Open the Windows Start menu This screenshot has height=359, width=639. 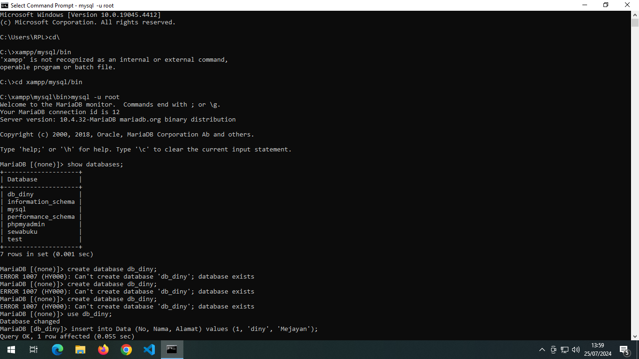pos(11,350)
